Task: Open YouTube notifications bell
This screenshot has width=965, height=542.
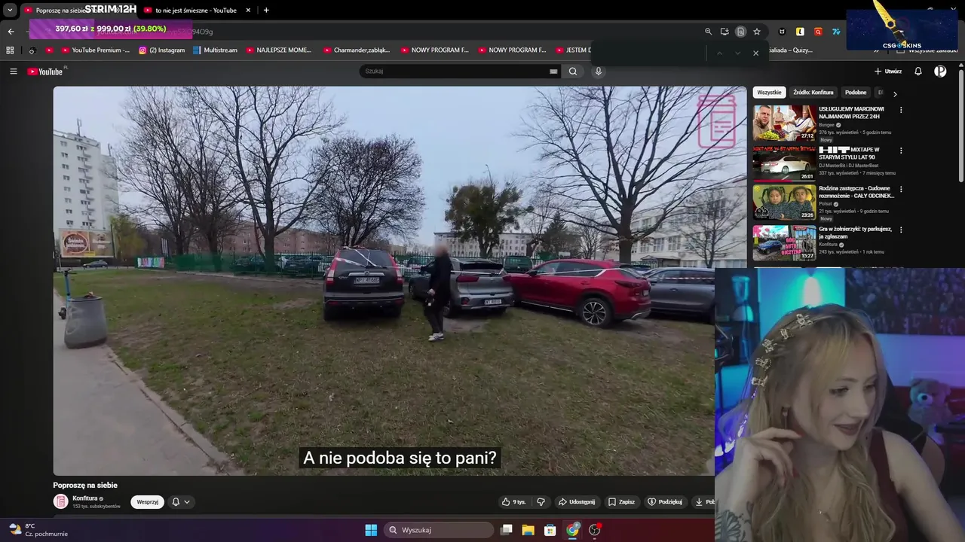Action: 918,72
